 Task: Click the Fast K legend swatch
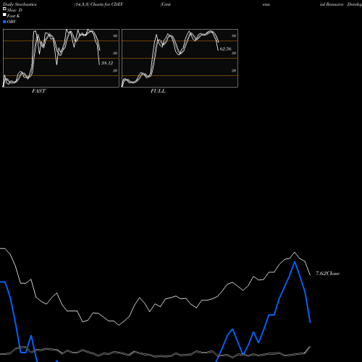tap(4, 14)
